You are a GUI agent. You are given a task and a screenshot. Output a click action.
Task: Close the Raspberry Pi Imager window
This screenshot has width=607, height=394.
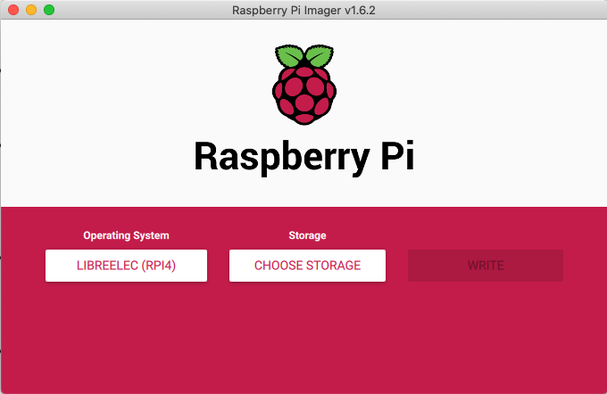pyautogui.click(x=13, y=10)
